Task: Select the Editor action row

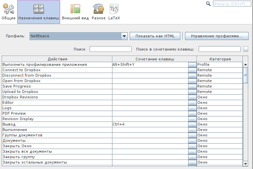Action: point(57,102)
